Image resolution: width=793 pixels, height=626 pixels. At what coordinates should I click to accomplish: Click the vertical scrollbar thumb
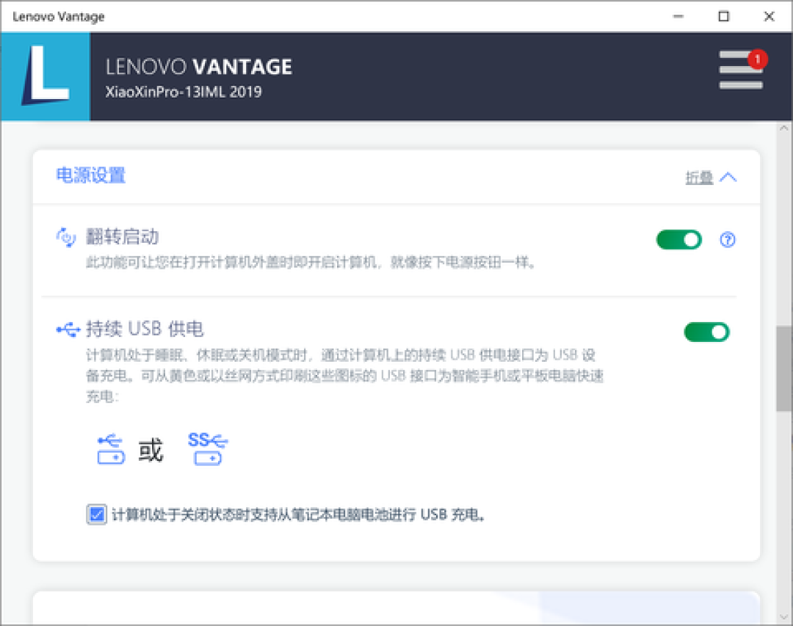point(784,368)
